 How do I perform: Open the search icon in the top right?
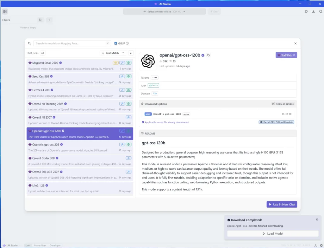coord(321,12)
